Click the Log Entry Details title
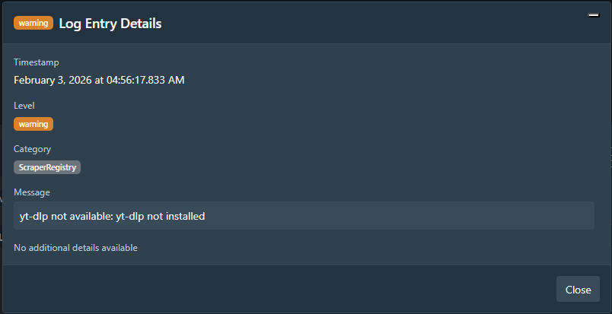Image resolution: width=612 pixels, height=314 pixels. coord(110,24)
